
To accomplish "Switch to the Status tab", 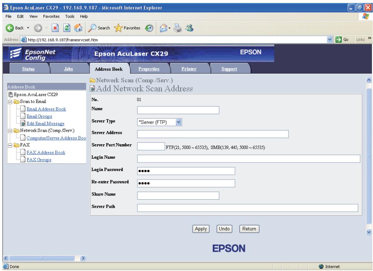I will 28,69.
